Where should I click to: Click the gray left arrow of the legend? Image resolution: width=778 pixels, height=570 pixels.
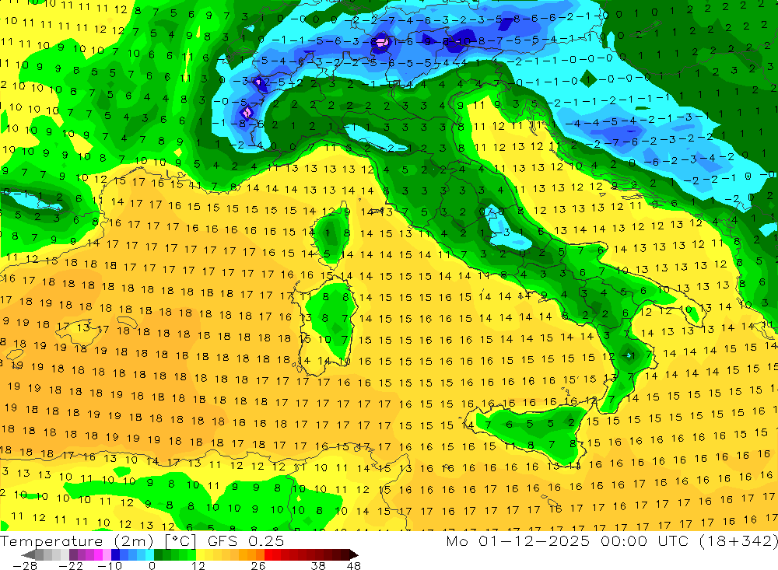(28, 554)
